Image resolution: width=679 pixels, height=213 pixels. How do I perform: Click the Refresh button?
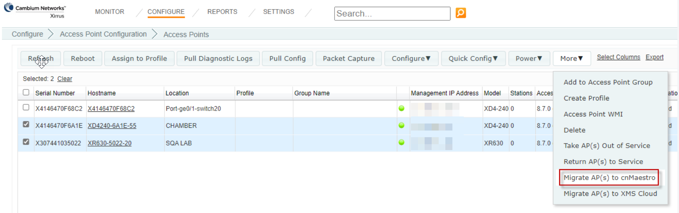[x=41, y=58]
